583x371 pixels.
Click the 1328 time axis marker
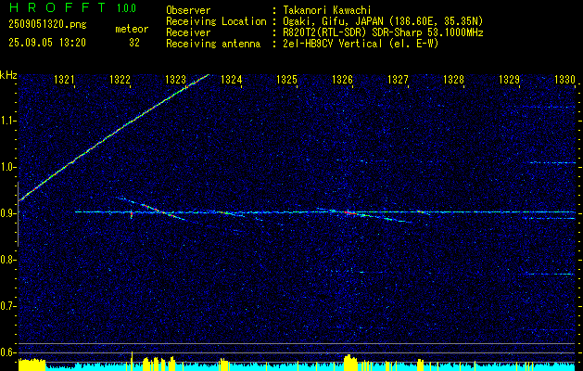[x=453, y=79]
